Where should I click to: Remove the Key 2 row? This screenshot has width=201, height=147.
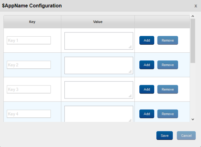(x=168, y=65)
